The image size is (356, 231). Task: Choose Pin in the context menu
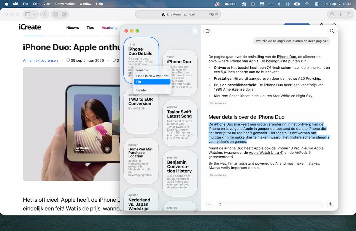152,82
